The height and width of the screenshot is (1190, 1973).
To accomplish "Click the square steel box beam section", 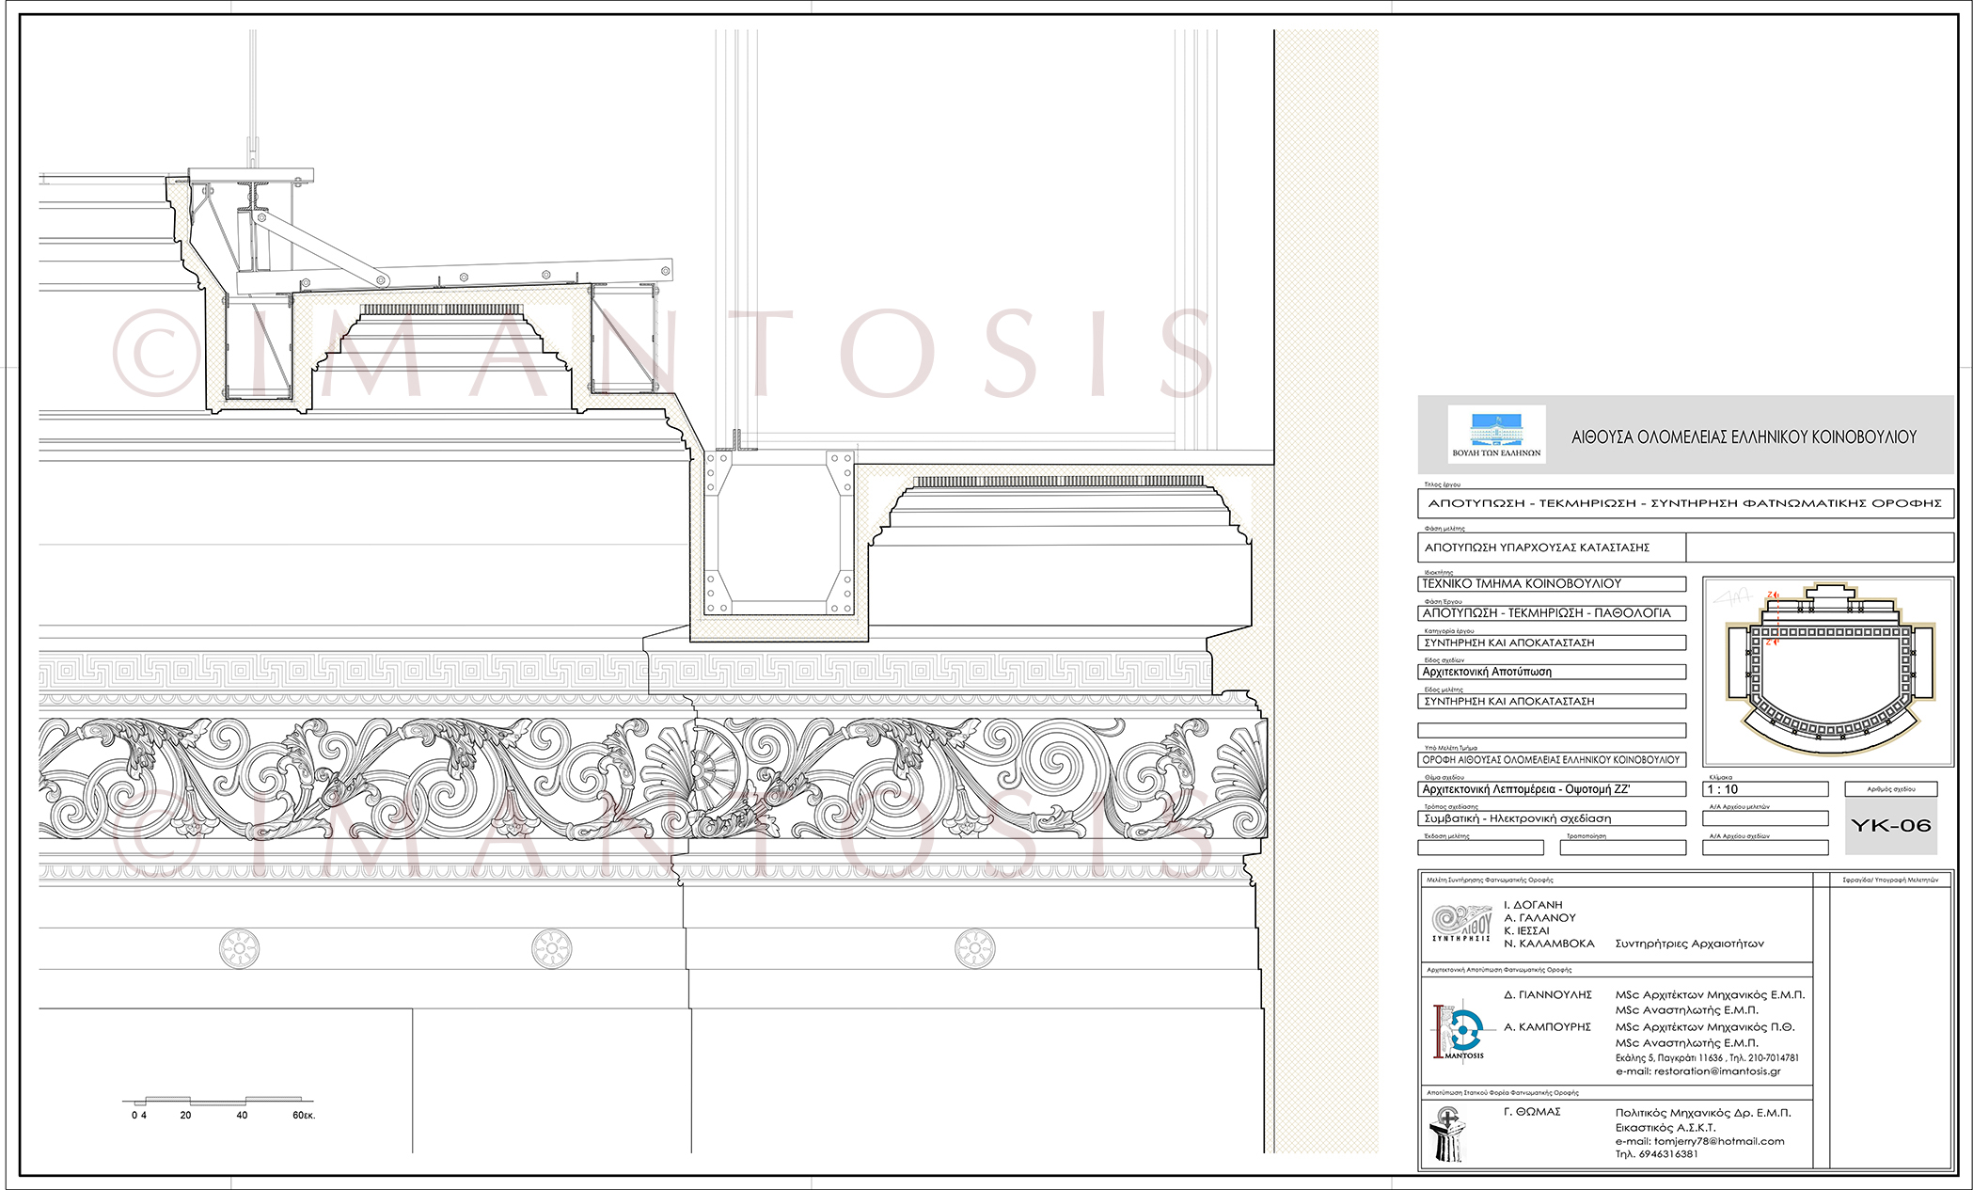I will (779, 532).
